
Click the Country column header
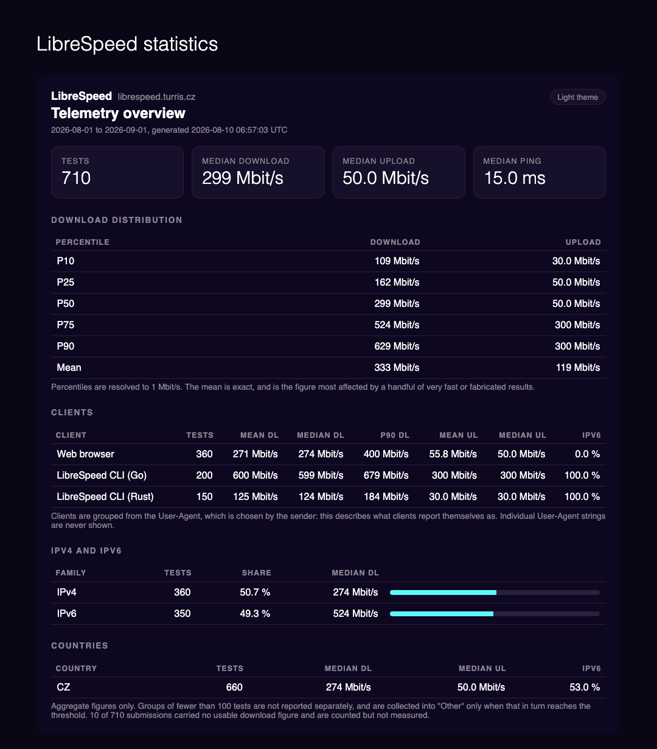[x=76, y=669]
